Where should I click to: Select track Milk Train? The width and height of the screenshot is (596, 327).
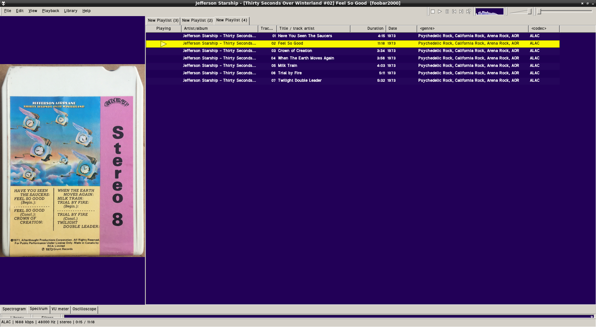(x=287, y=66)
